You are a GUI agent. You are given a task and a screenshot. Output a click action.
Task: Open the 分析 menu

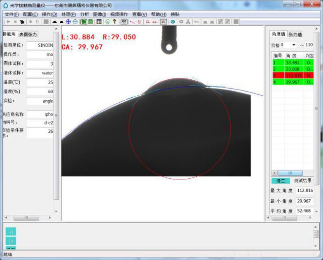(x=84, y=14)
